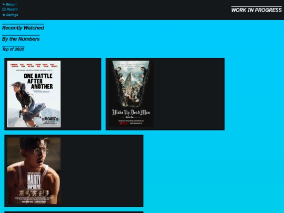Jump to Recently Watched section
This screenshot has height=213, width=284.
click(23, 28)
